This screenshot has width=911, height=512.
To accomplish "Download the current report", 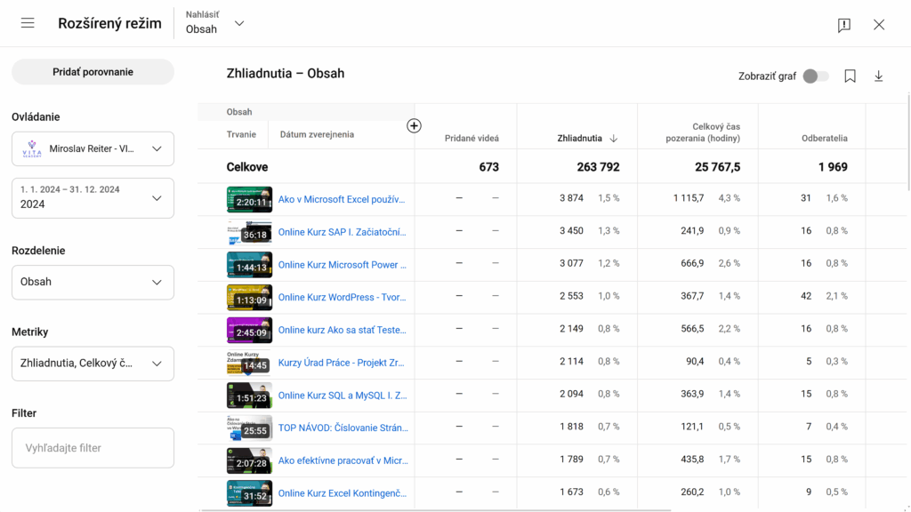I will click(878, 76).
